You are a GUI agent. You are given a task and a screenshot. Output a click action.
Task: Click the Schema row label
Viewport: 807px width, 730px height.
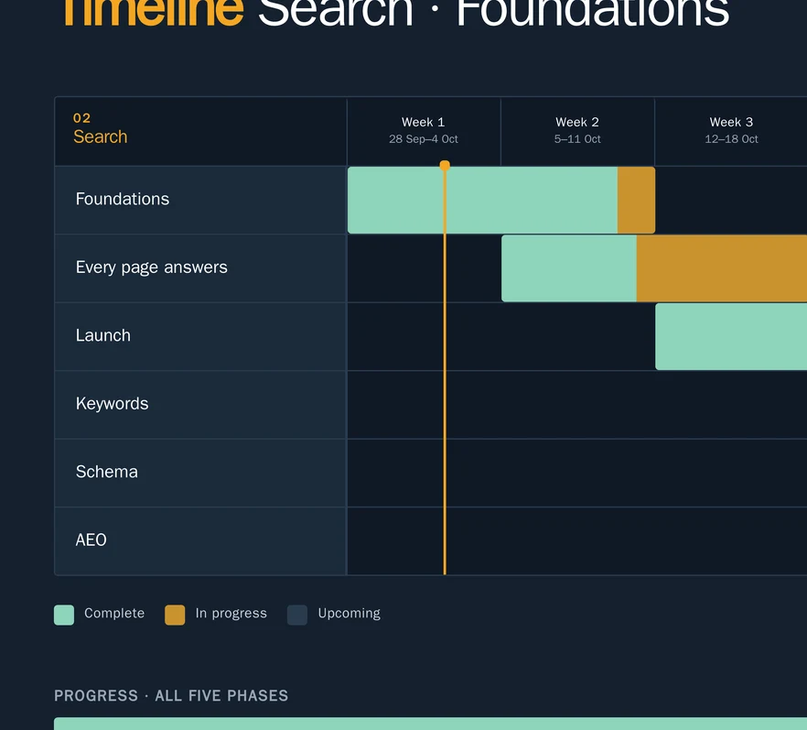coord(106,472)
